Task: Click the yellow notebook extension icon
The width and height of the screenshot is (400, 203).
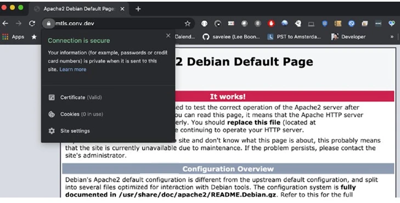Action: pyautogui.click(x=338, y=24)
